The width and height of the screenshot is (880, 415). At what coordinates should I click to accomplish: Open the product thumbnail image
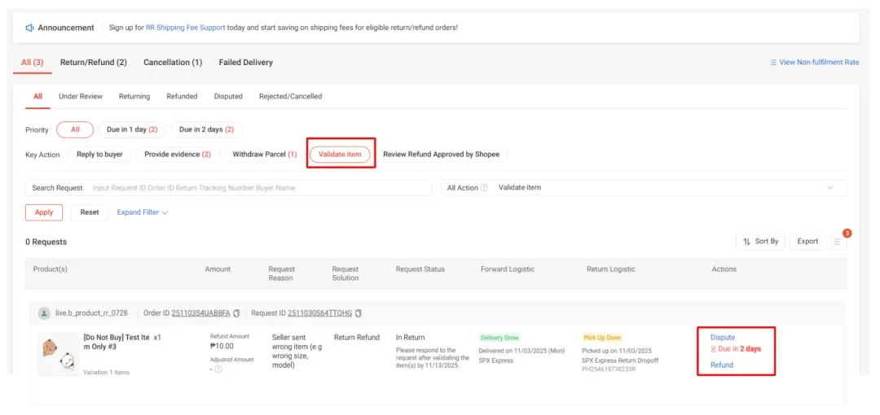57,355
